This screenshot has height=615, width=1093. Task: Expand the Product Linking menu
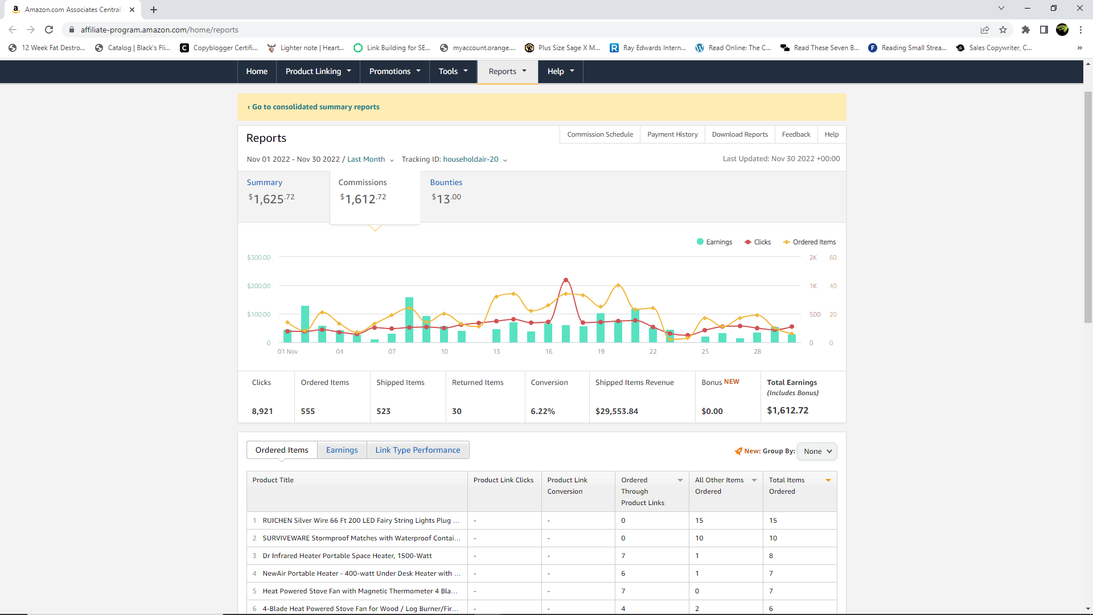(x=318, y=71)
